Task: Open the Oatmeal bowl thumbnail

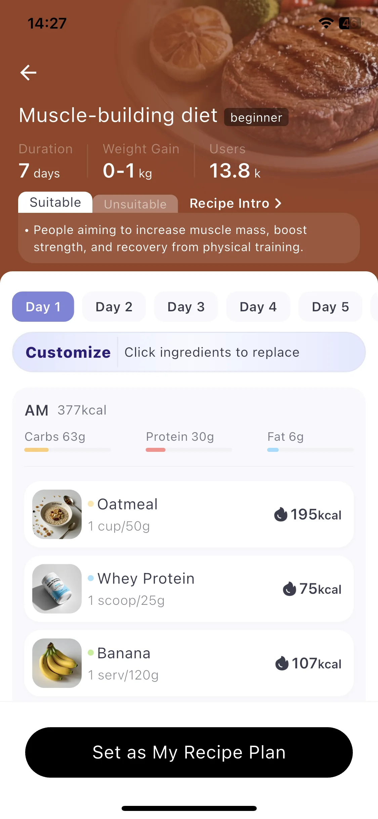Action: coord(57,514)
